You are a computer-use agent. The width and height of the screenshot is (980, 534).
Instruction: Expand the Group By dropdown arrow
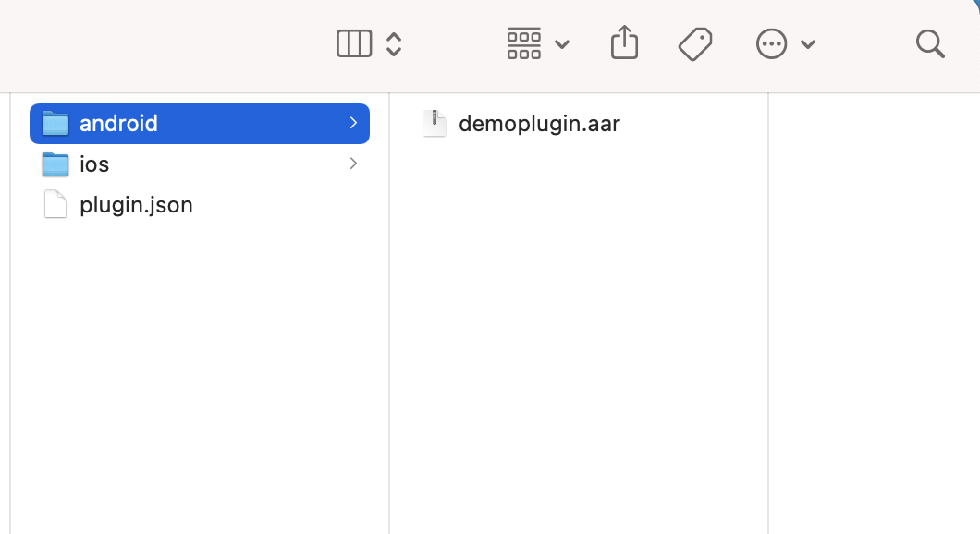(x=562, y=44)
